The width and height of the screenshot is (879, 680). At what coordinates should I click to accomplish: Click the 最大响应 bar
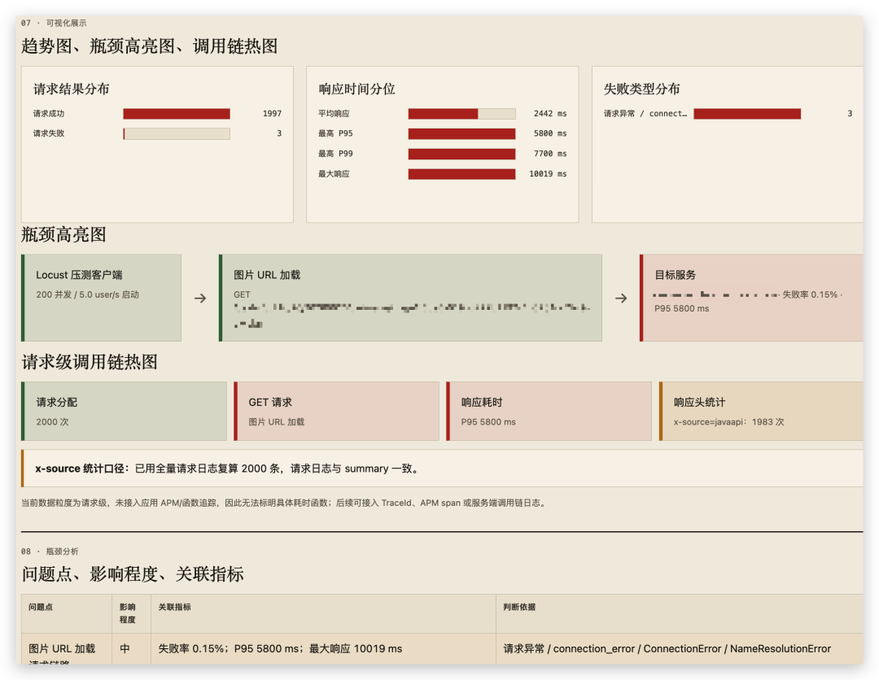[462, 174]
